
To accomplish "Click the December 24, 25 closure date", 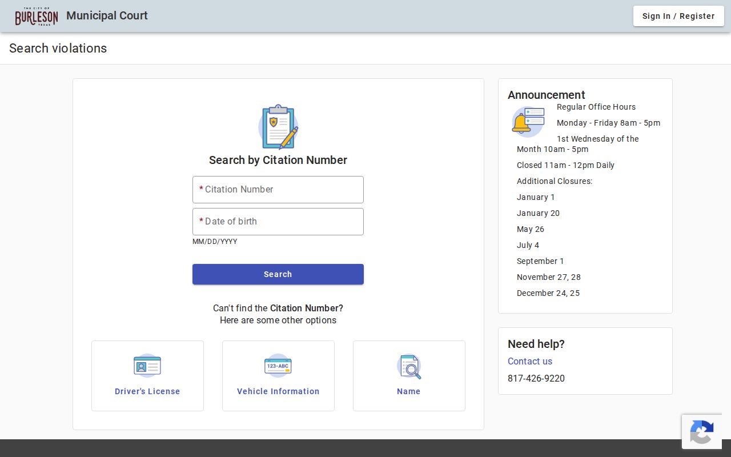I will coord(548,293).
